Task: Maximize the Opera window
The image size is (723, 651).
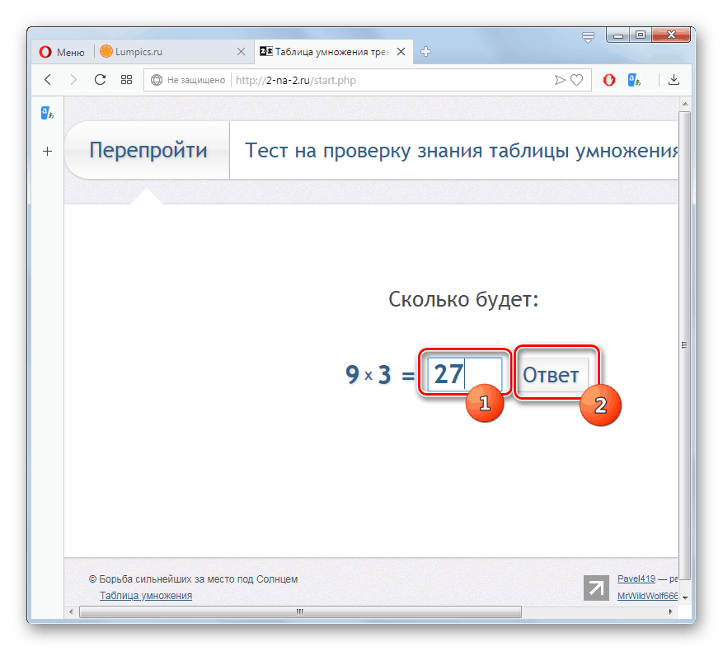Action: 641,35
